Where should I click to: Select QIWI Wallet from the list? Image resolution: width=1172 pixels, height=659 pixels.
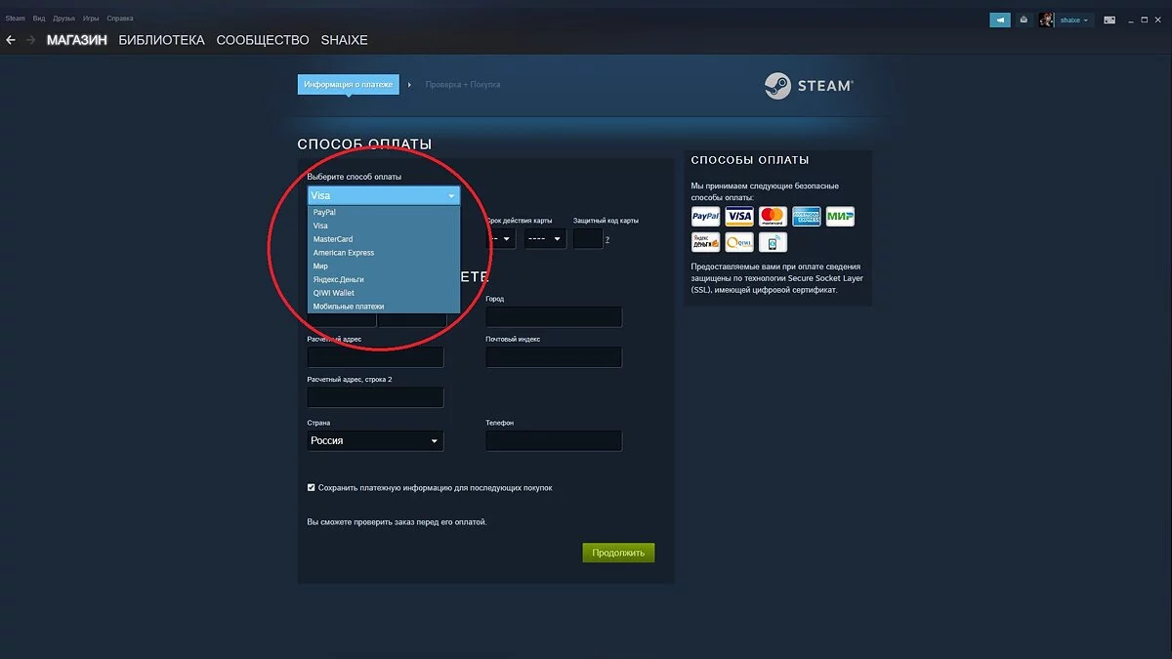[383, 293]
